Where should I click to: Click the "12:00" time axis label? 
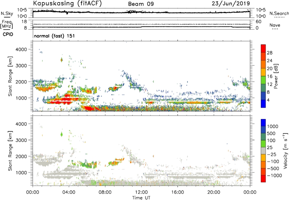[141, 192]
